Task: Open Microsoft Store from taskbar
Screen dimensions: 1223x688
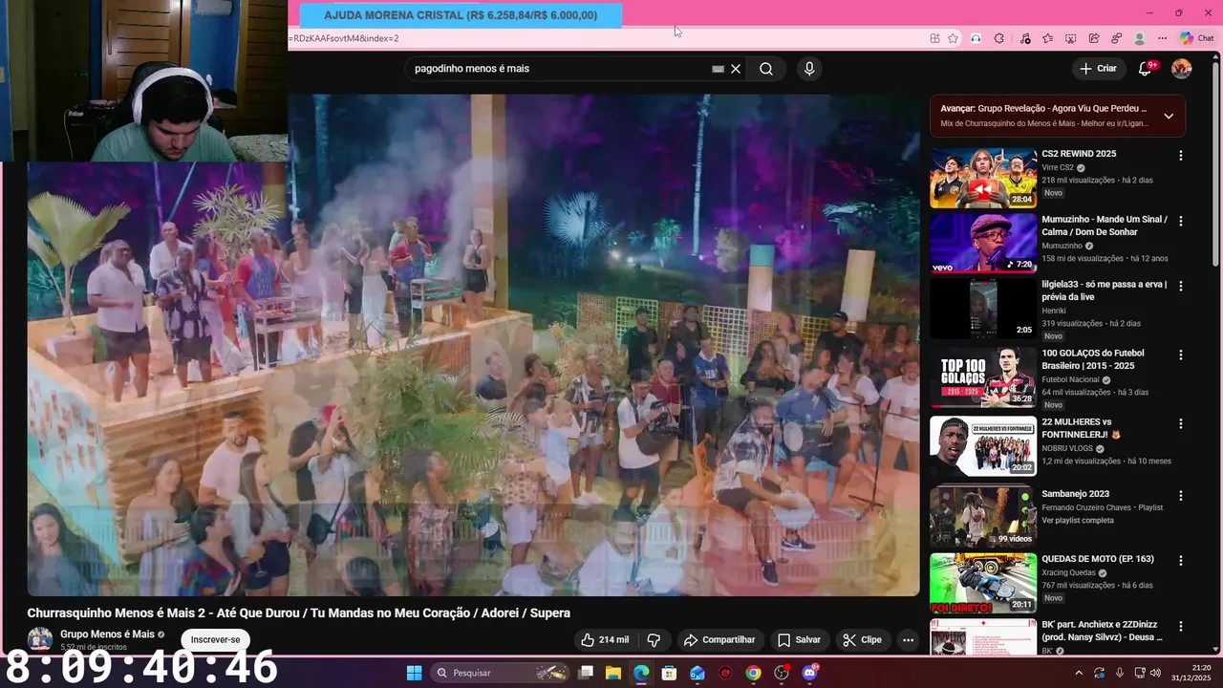Action: [x=670, y=673]
